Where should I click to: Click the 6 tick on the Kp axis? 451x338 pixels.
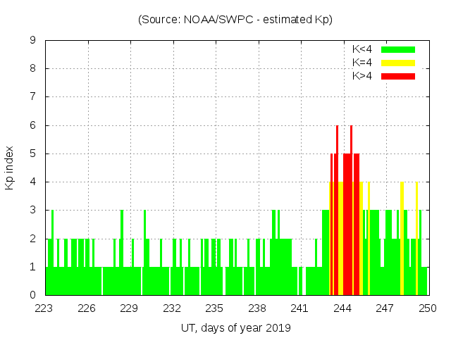point(33,125)
